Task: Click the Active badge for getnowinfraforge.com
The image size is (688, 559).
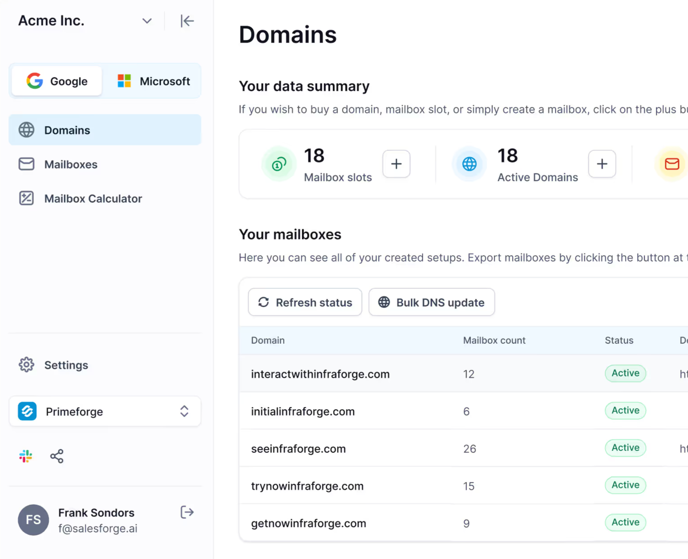Action: 625,522
